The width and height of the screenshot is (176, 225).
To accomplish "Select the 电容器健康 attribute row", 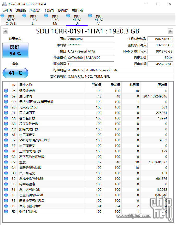I will [85, 184].
